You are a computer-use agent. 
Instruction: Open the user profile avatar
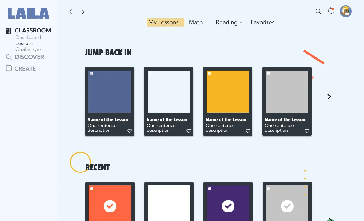[345, 11]
